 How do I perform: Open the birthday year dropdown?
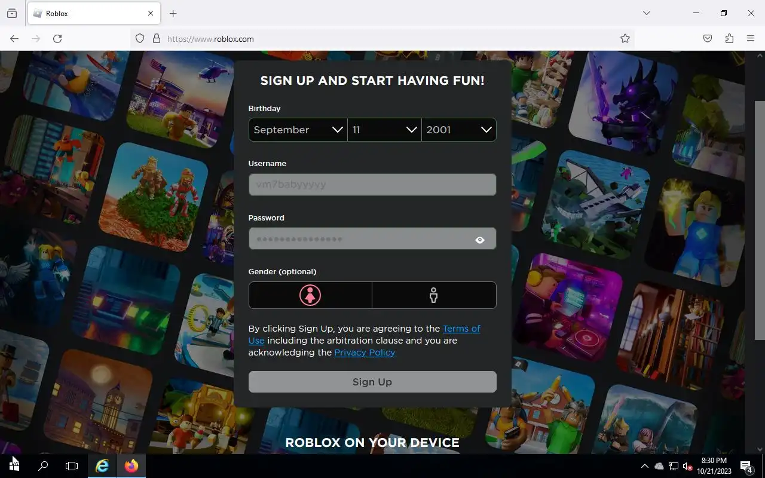pyautogui.click(x=458, y=130)
